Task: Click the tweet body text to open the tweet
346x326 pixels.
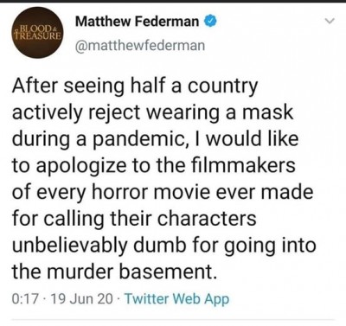Action: point(163,179)
